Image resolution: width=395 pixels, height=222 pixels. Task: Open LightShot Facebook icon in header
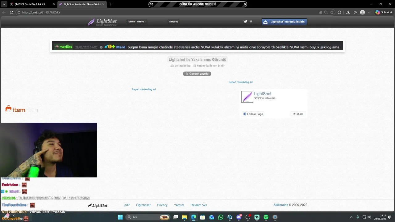[x=251, y=22]
